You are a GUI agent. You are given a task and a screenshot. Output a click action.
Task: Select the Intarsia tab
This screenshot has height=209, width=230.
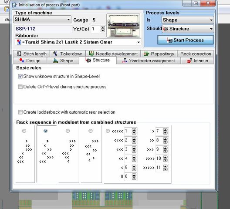pos(197,61)
